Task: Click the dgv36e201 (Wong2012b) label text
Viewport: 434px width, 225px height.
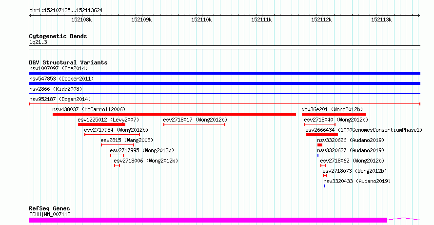Action: [332, 109]
